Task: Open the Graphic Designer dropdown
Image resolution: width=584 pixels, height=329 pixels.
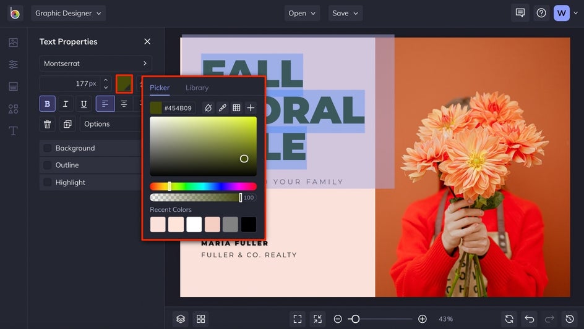Action: point(69,13)
